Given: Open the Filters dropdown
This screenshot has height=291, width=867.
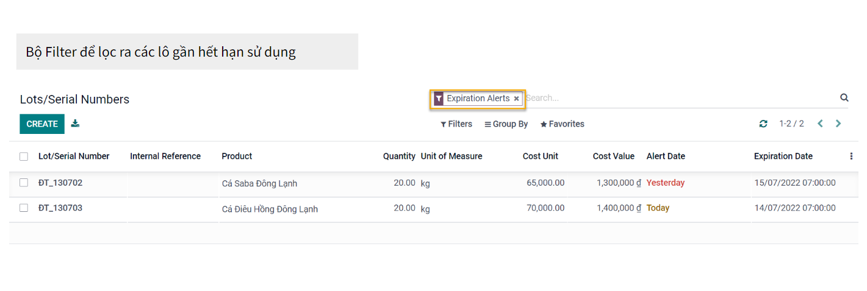Looking at the screenshot, I should pos(456,124).
